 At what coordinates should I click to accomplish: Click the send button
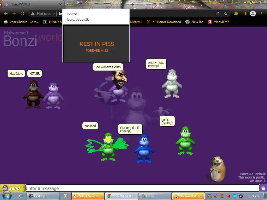pyautogui.click(x=12, y=188)
